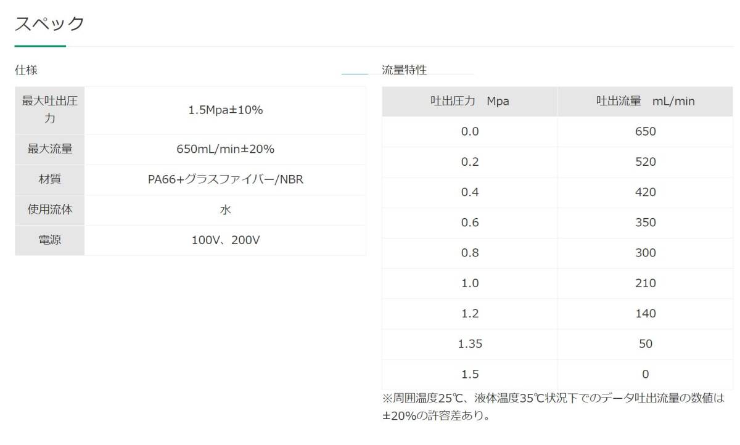Click the 材質 row header
This screenshot has width=740, height=445.
tap(49, 179)
